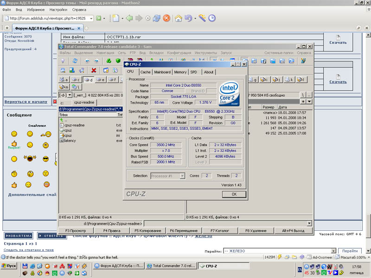This screenshot has height=278, width=371.
Task: Click the favorites star icon beside tabs
Action: 7,28
